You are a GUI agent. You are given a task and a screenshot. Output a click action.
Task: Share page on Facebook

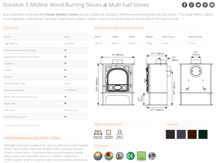(184, 5)
